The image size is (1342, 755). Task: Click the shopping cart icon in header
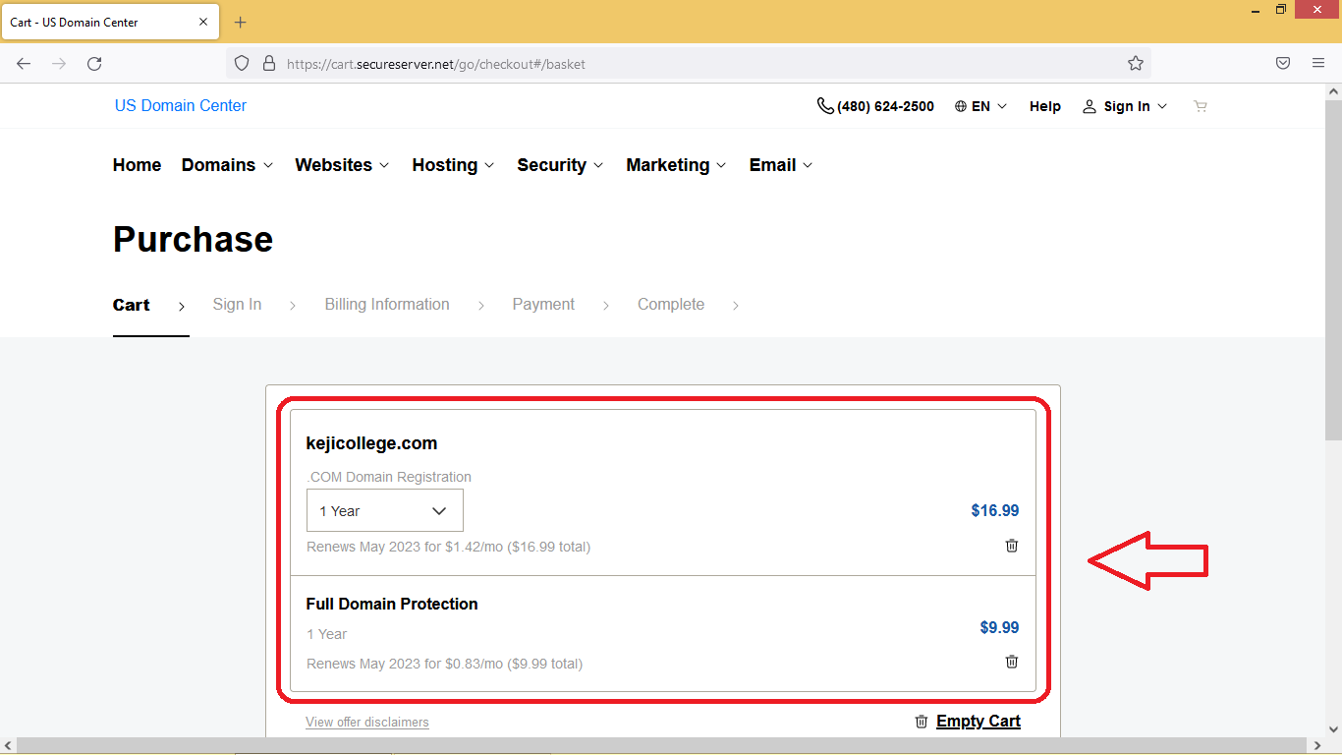tap(1200, 106)
